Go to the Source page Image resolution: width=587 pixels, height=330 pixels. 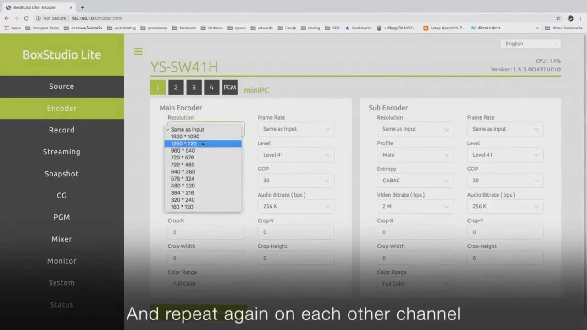tap(61, 86)
